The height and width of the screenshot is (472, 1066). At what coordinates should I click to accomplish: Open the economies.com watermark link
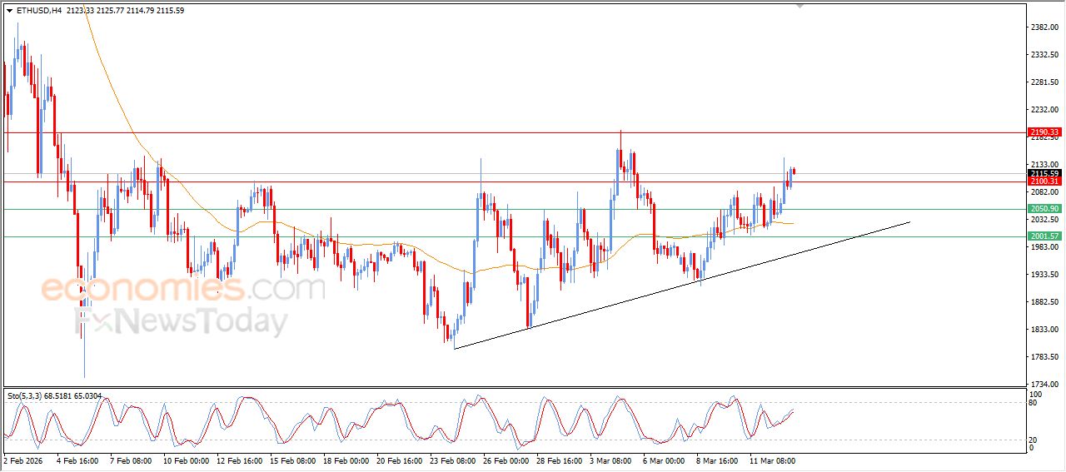pos(183,289)
